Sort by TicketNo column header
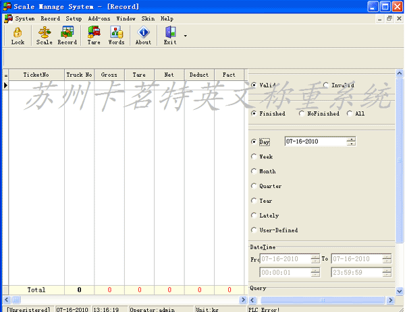The height and width of the screenshot is (312, 405). (x=36, y=75)
